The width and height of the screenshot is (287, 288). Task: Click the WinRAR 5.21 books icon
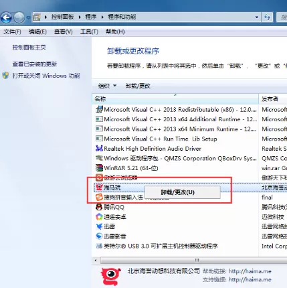99,168
